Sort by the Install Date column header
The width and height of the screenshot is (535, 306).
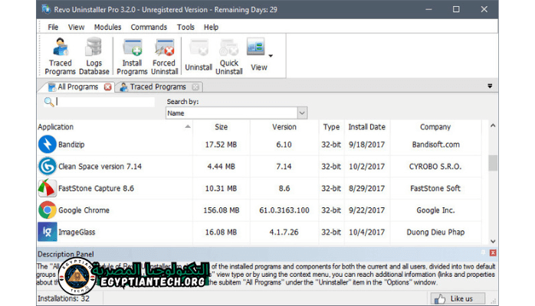point(367,127)
